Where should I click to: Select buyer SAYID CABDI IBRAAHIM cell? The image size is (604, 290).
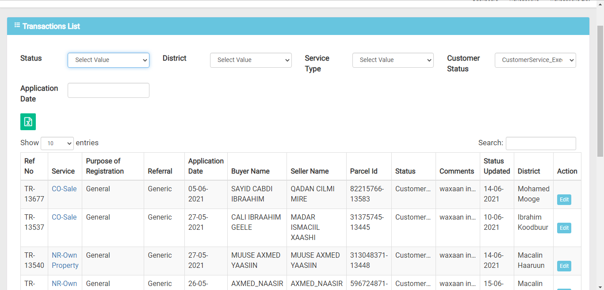coord(257,194)
